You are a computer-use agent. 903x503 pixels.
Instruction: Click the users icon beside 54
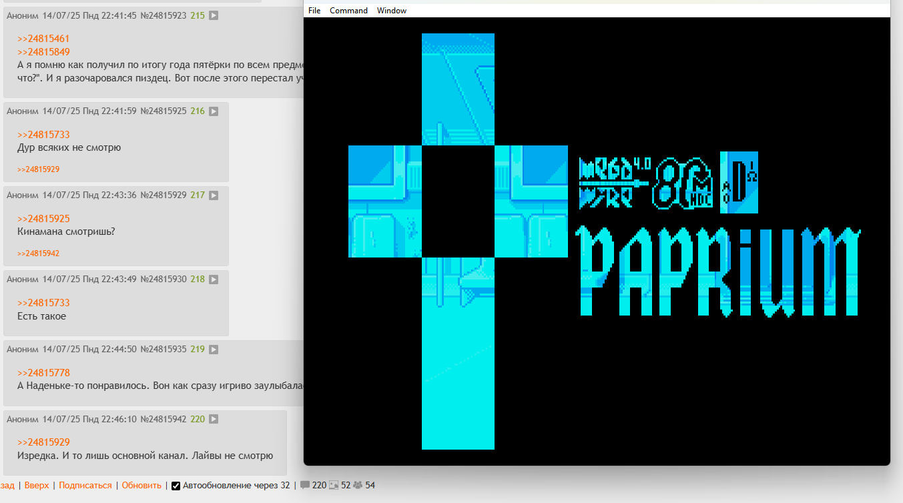click(358, 485)
